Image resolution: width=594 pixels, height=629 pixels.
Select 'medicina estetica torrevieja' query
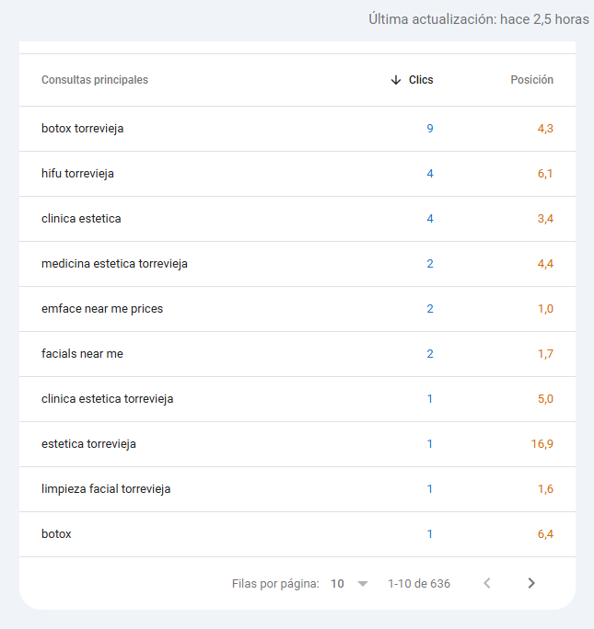click(x=114, y=264)
